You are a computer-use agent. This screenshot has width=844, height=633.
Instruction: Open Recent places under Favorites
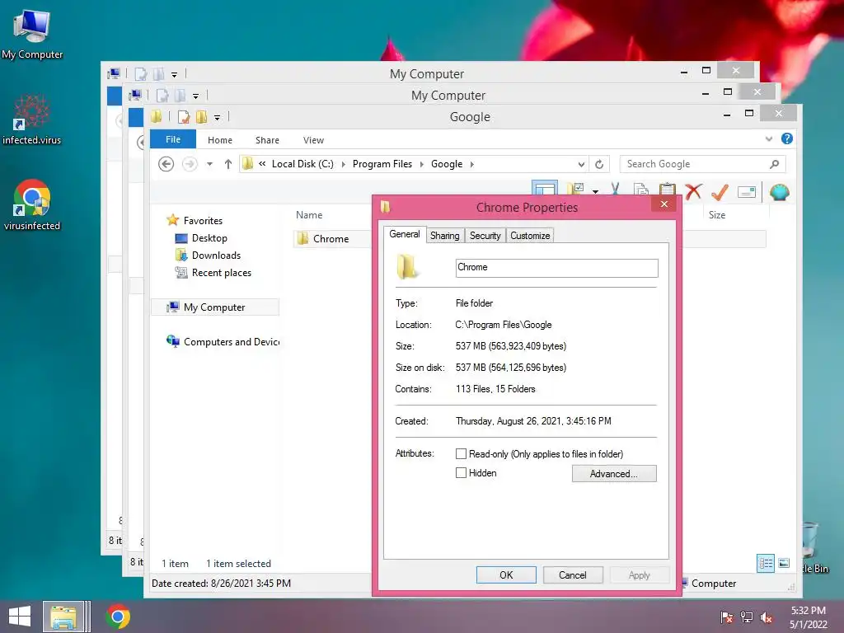(213, 273)
